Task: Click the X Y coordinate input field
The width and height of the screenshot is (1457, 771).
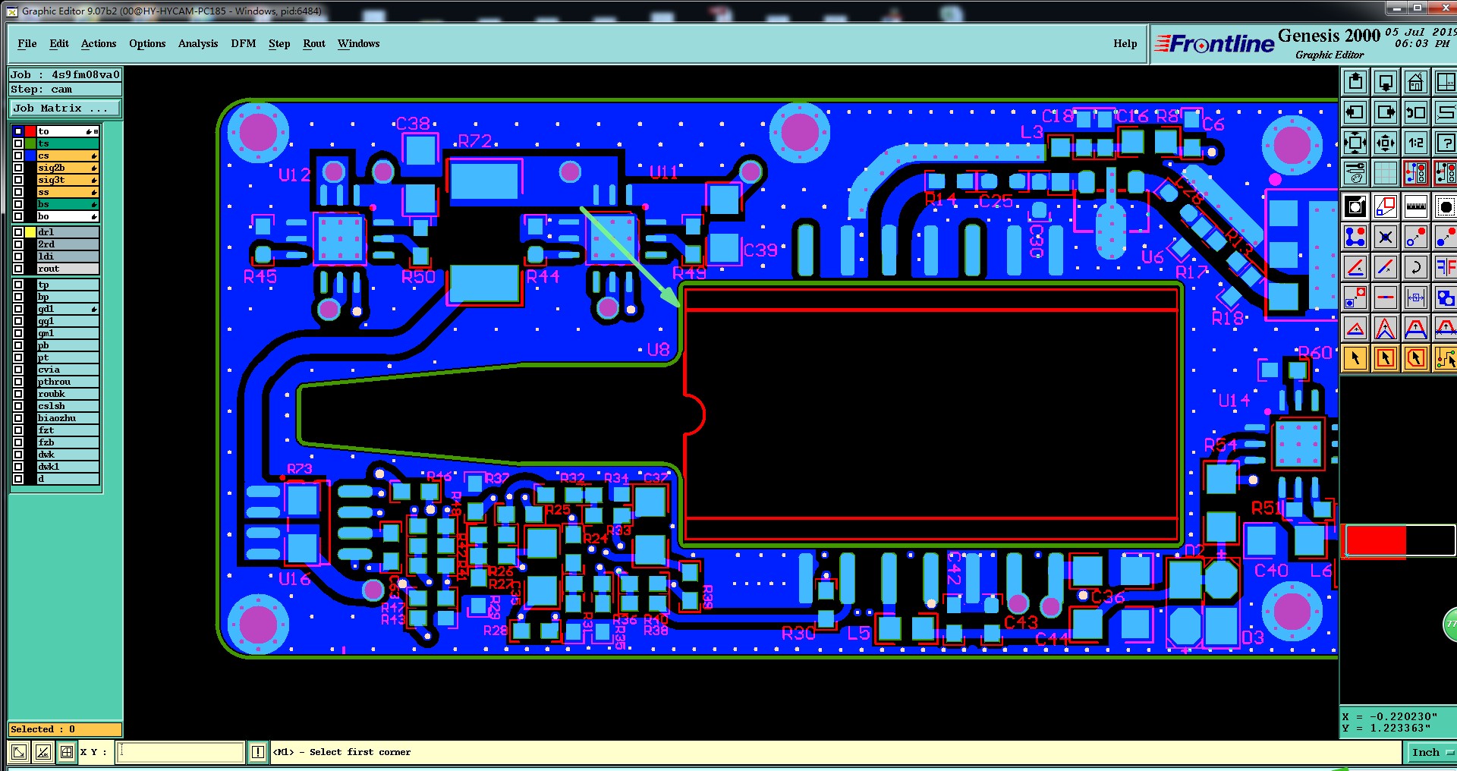Action: point(180,752)
